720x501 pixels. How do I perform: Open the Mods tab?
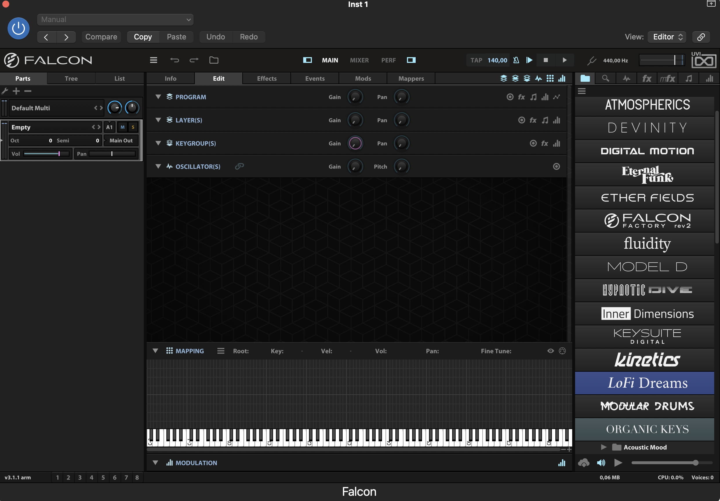point(363,79)
